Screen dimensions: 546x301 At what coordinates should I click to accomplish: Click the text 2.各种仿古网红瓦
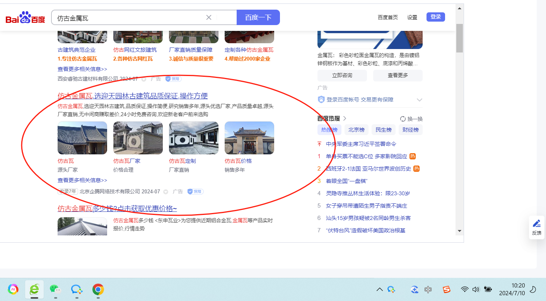click(x=133, y=59)
